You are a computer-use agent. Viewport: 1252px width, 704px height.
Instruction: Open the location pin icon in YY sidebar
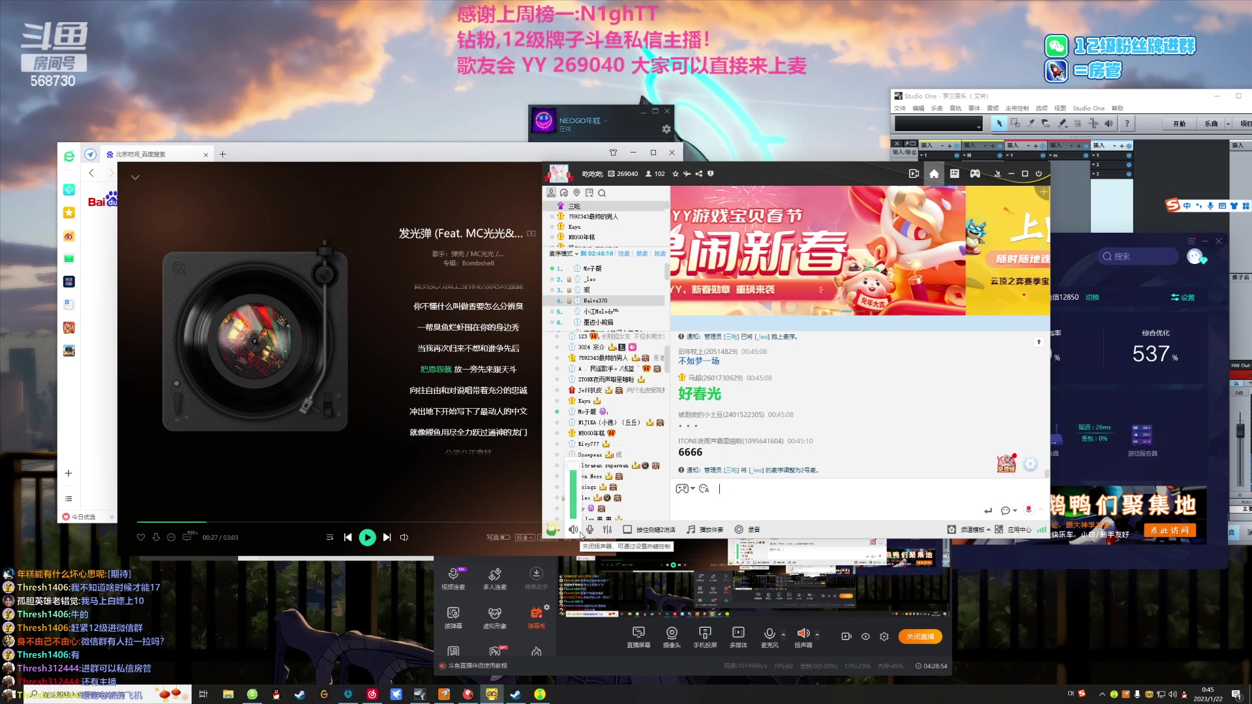point(576,193)
